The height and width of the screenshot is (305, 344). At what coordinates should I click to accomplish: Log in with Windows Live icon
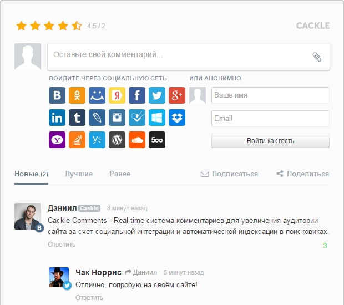157,118
